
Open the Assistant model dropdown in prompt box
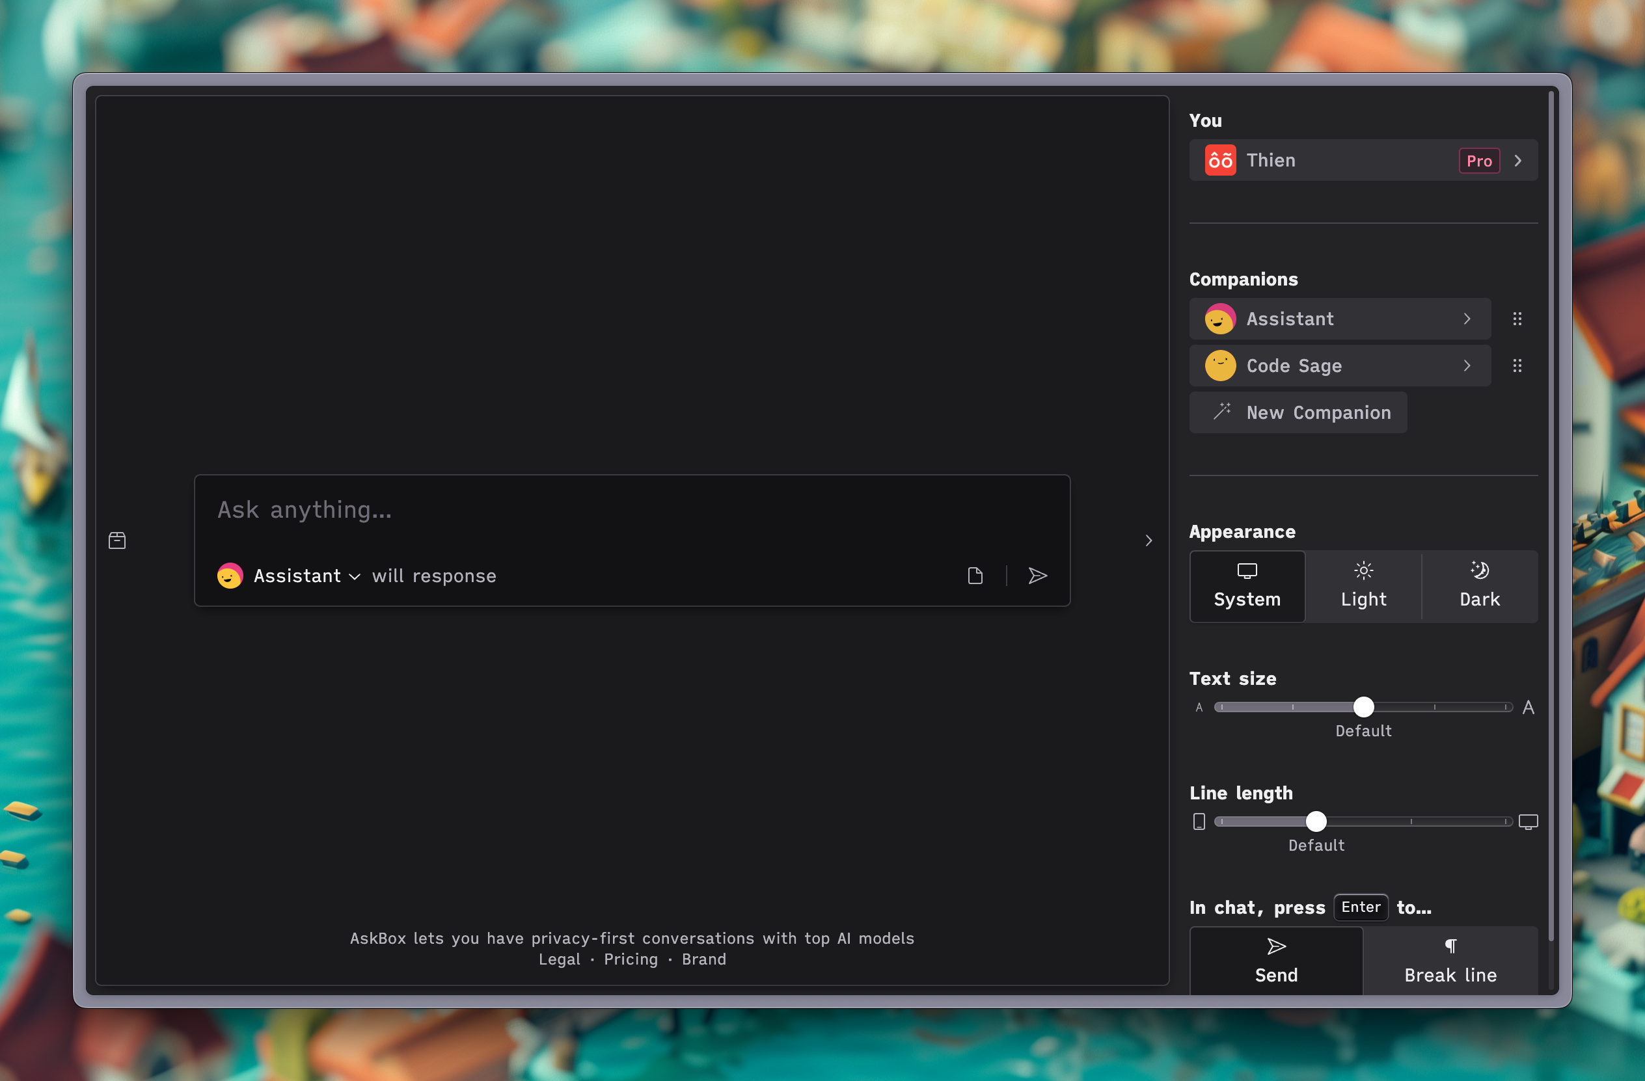[307, 576]
